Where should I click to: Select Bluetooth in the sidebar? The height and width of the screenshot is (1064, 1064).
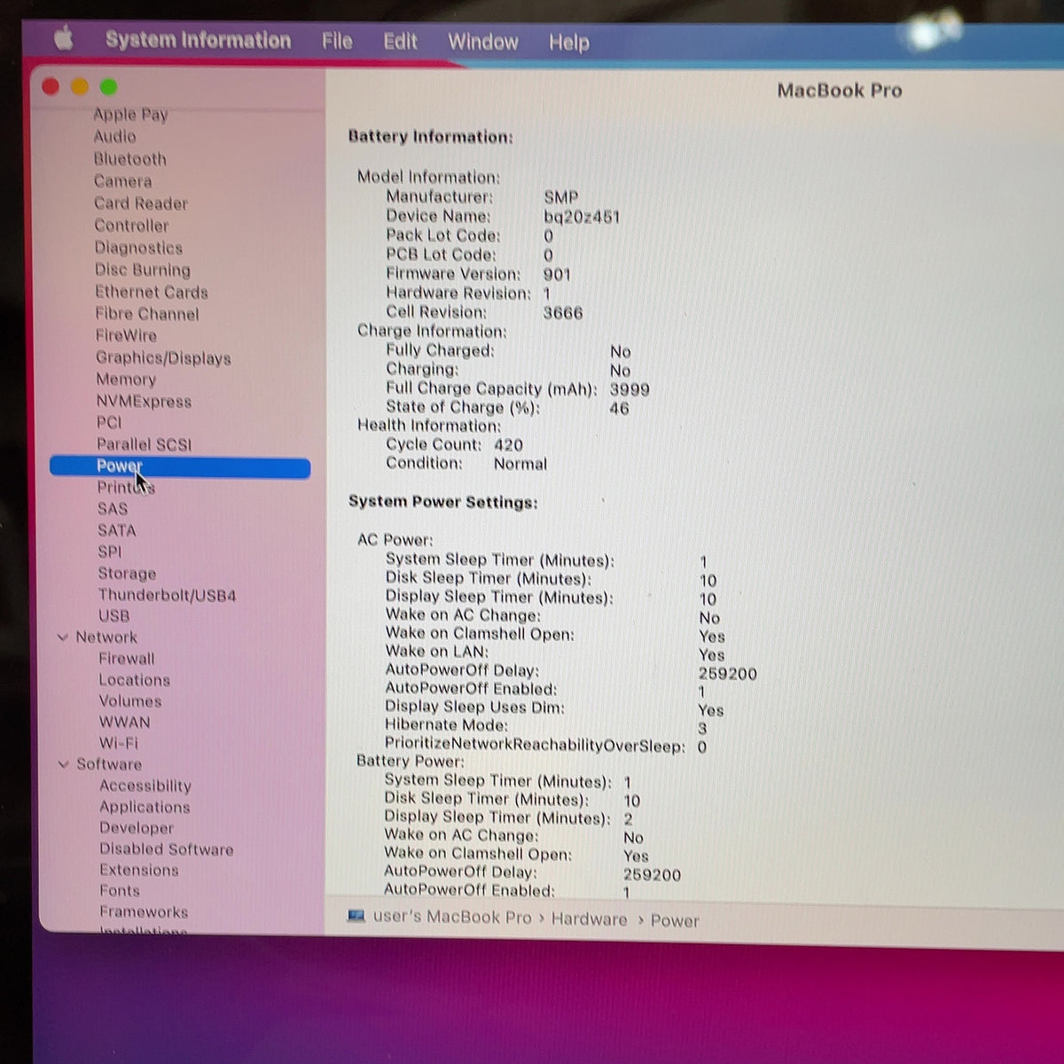point(130,160)
